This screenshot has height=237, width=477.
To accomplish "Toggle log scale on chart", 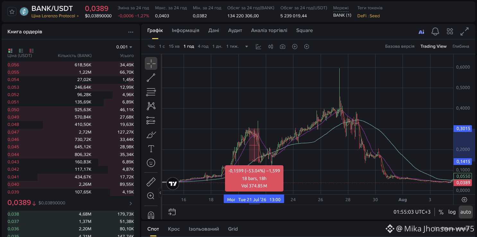I will pyautogui.click(x=452, y=212).
